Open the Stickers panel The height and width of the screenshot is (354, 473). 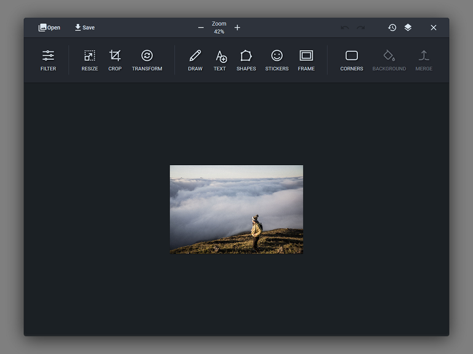276,59
